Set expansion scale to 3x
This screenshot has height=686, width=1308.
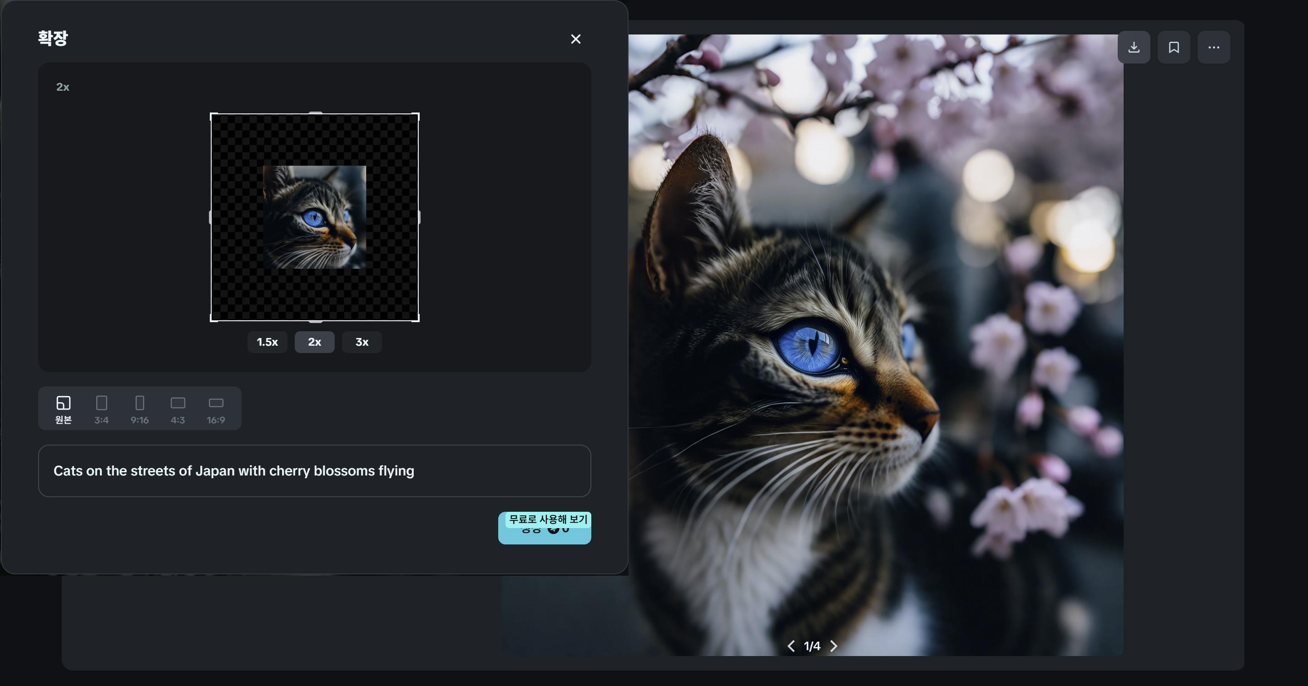click(x=362, y=342)
